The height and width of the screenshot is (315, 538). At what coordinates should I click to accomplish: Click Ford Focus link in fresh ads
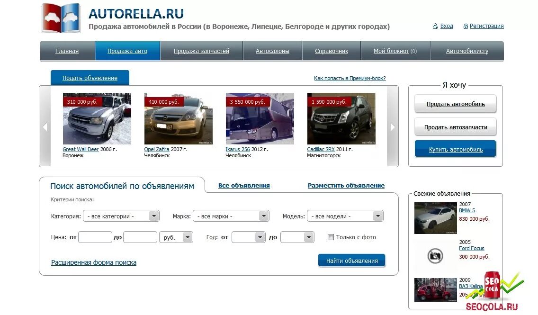(472, 248)
